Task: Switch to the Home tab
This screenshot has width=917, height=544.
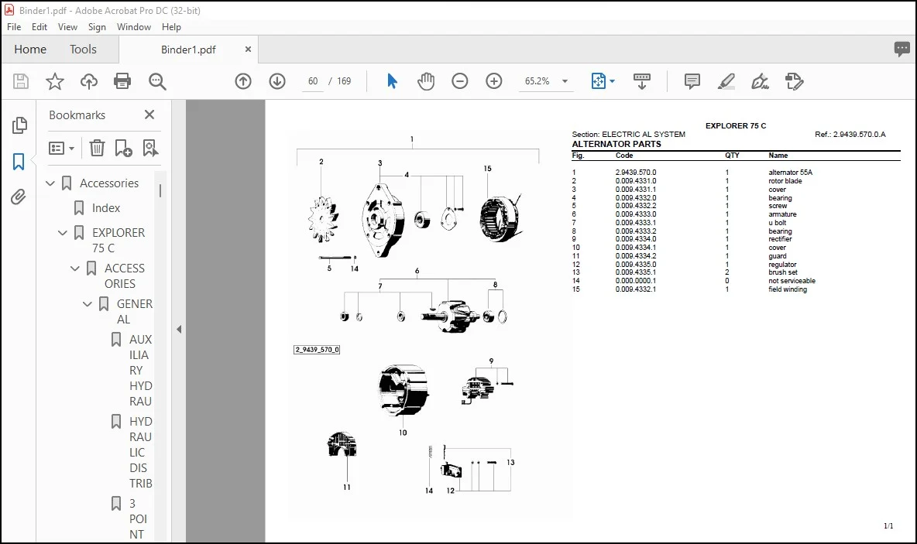Action: pos(30,49)
